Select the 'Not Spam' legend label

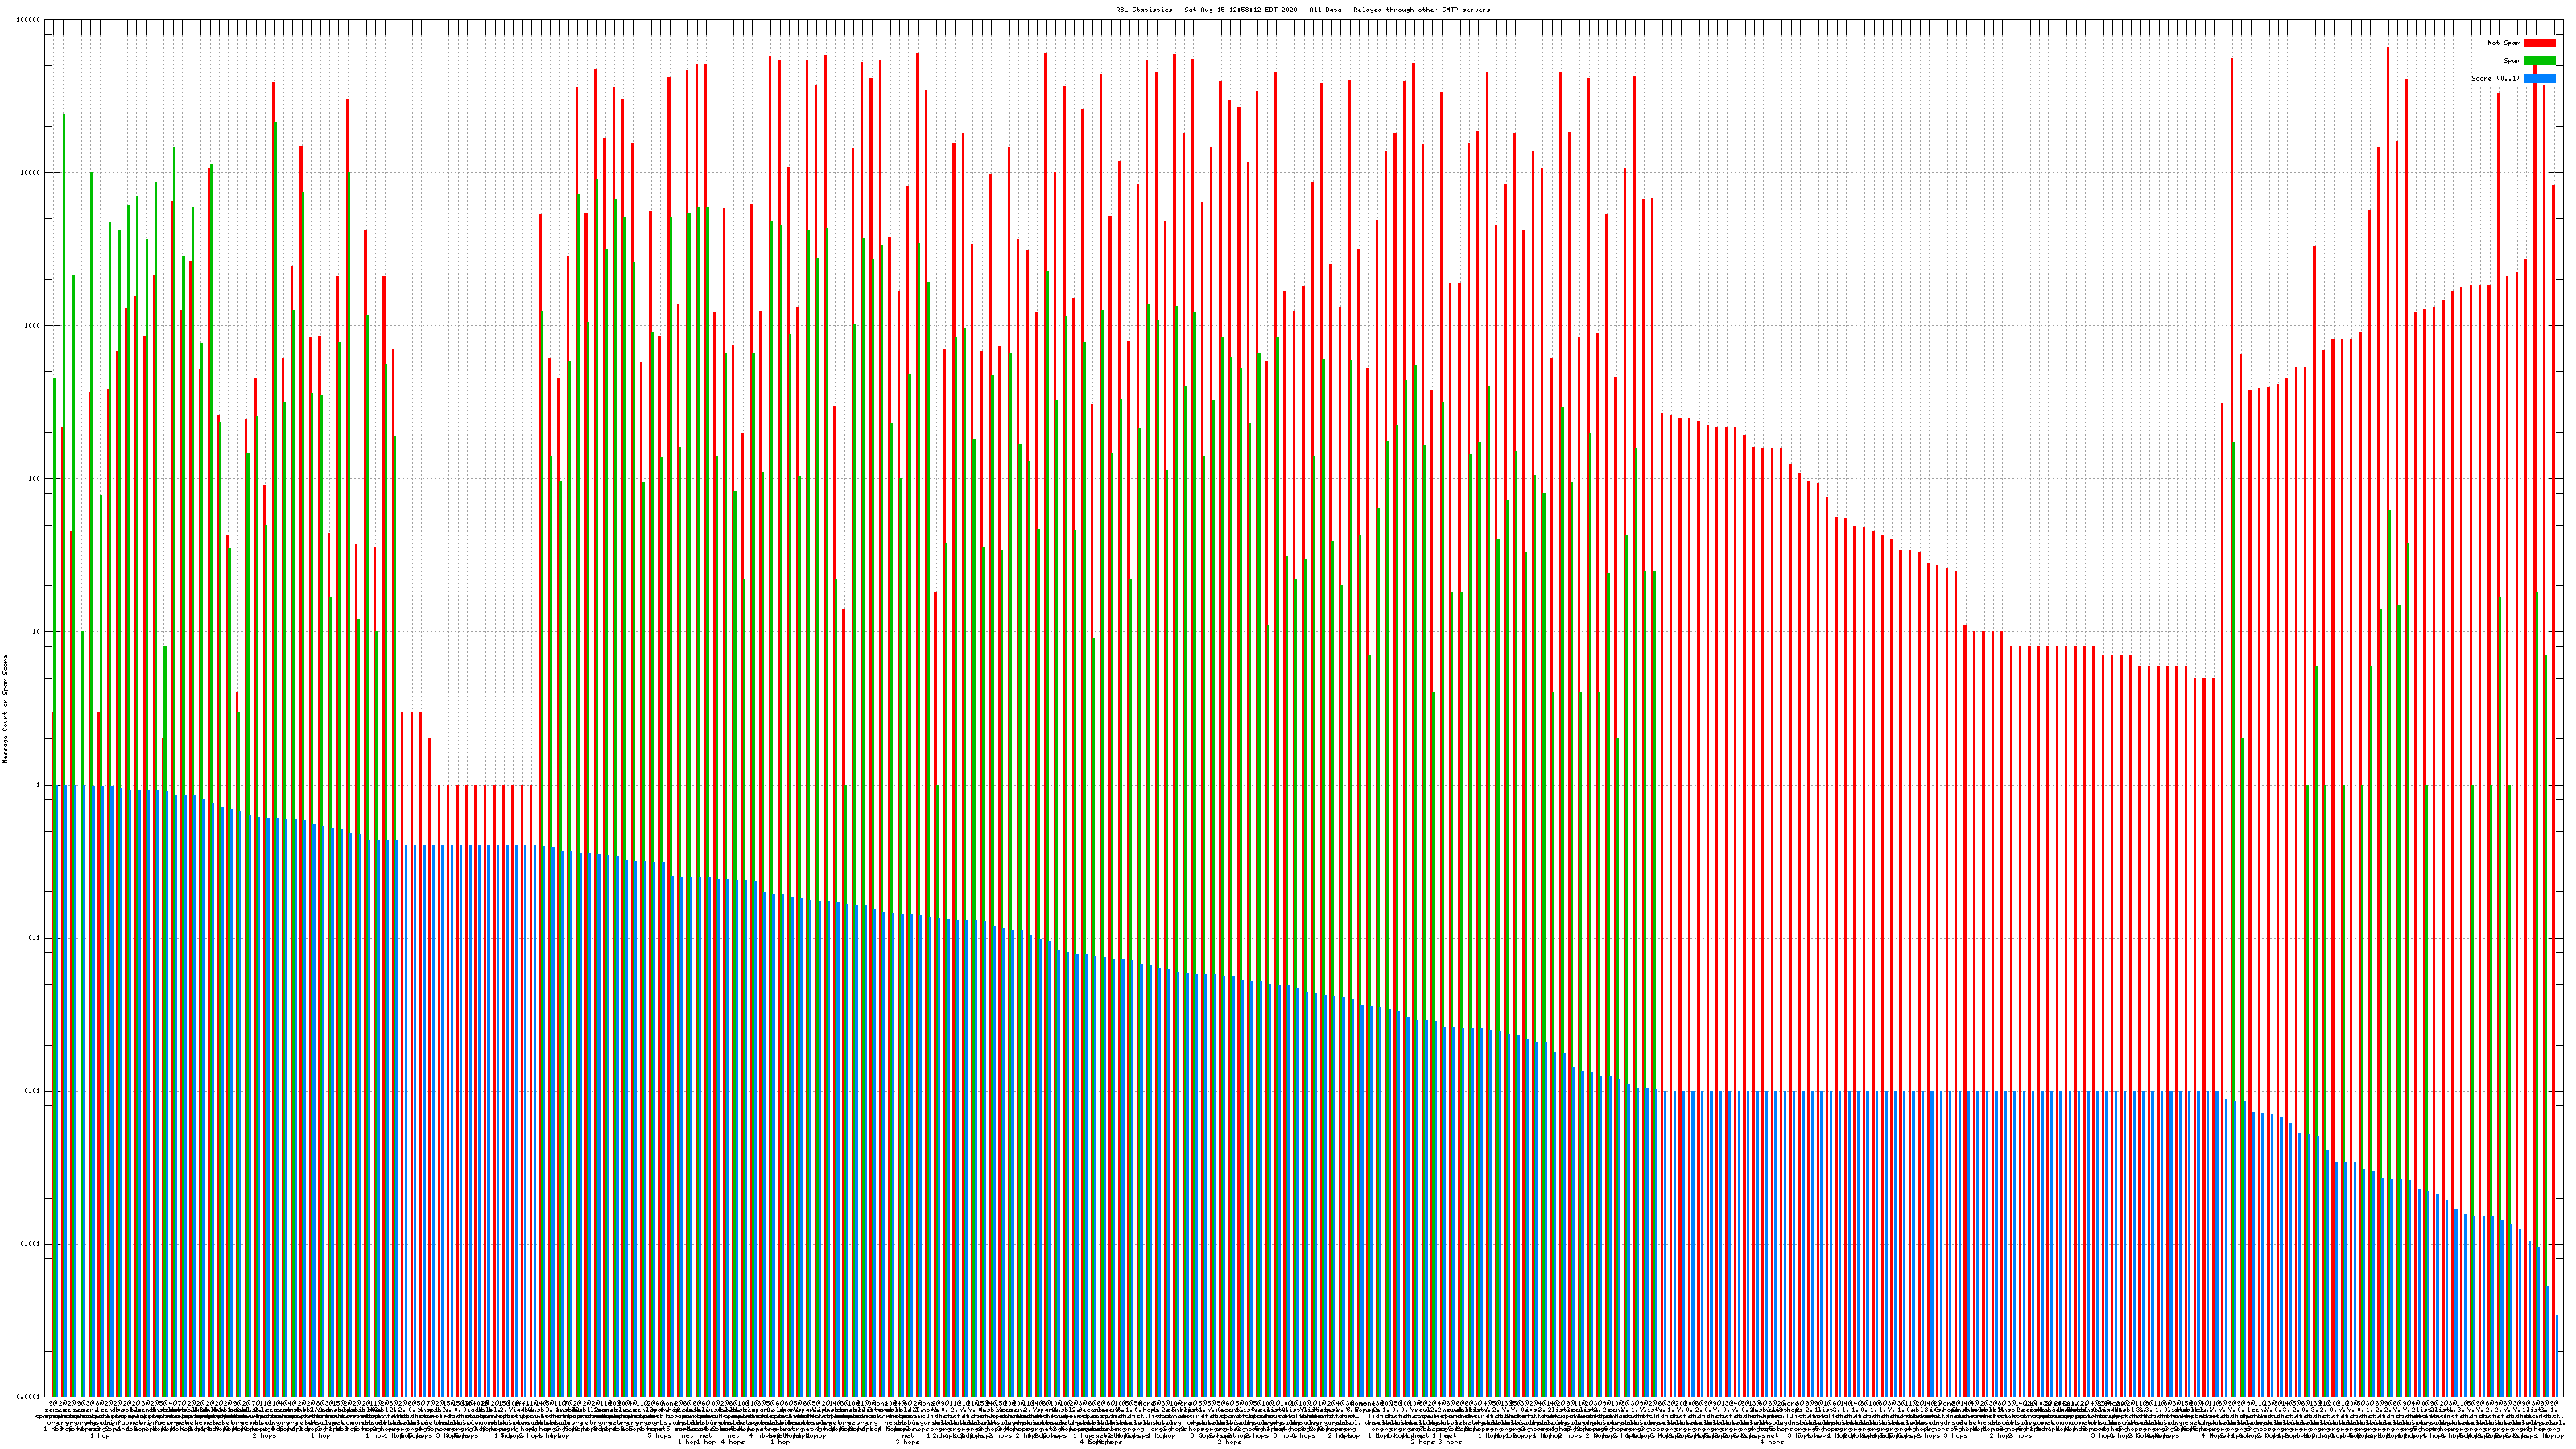(x=2504, y=43)
